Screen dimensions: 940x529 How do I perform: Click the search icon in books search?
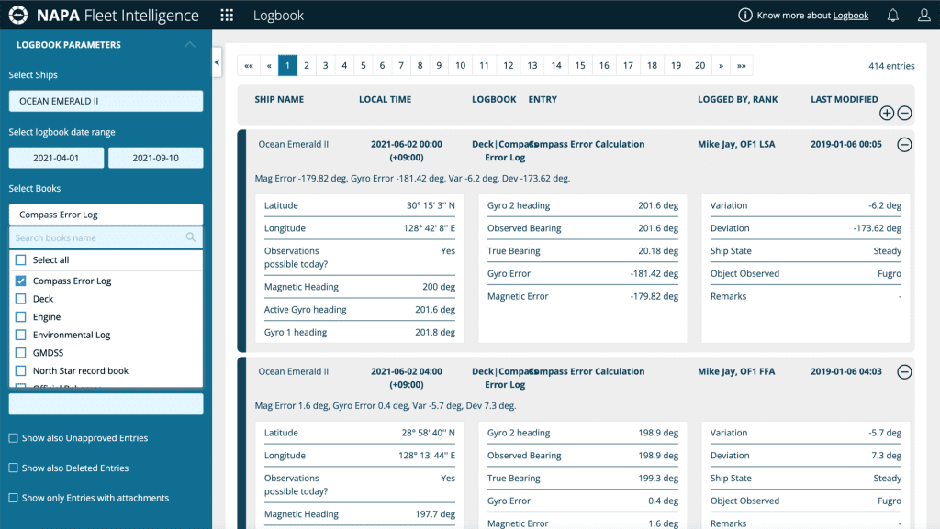(191, 237)
